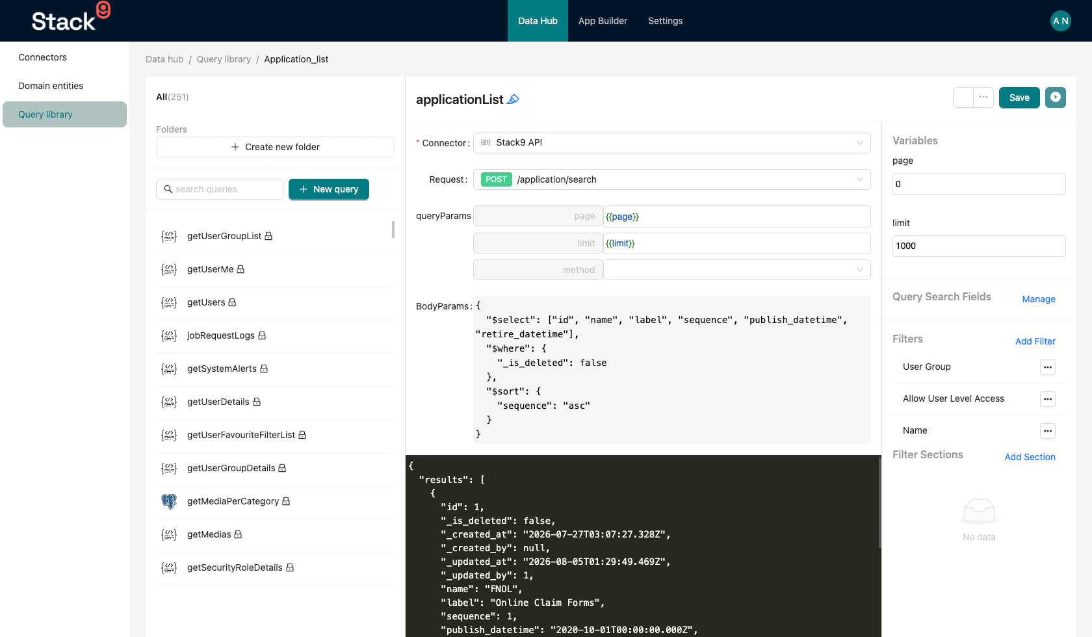Viewport: 1092px width, 637px height.
Task: Open Domain entities in the sidebar
Action: click(x=64, y=86)
